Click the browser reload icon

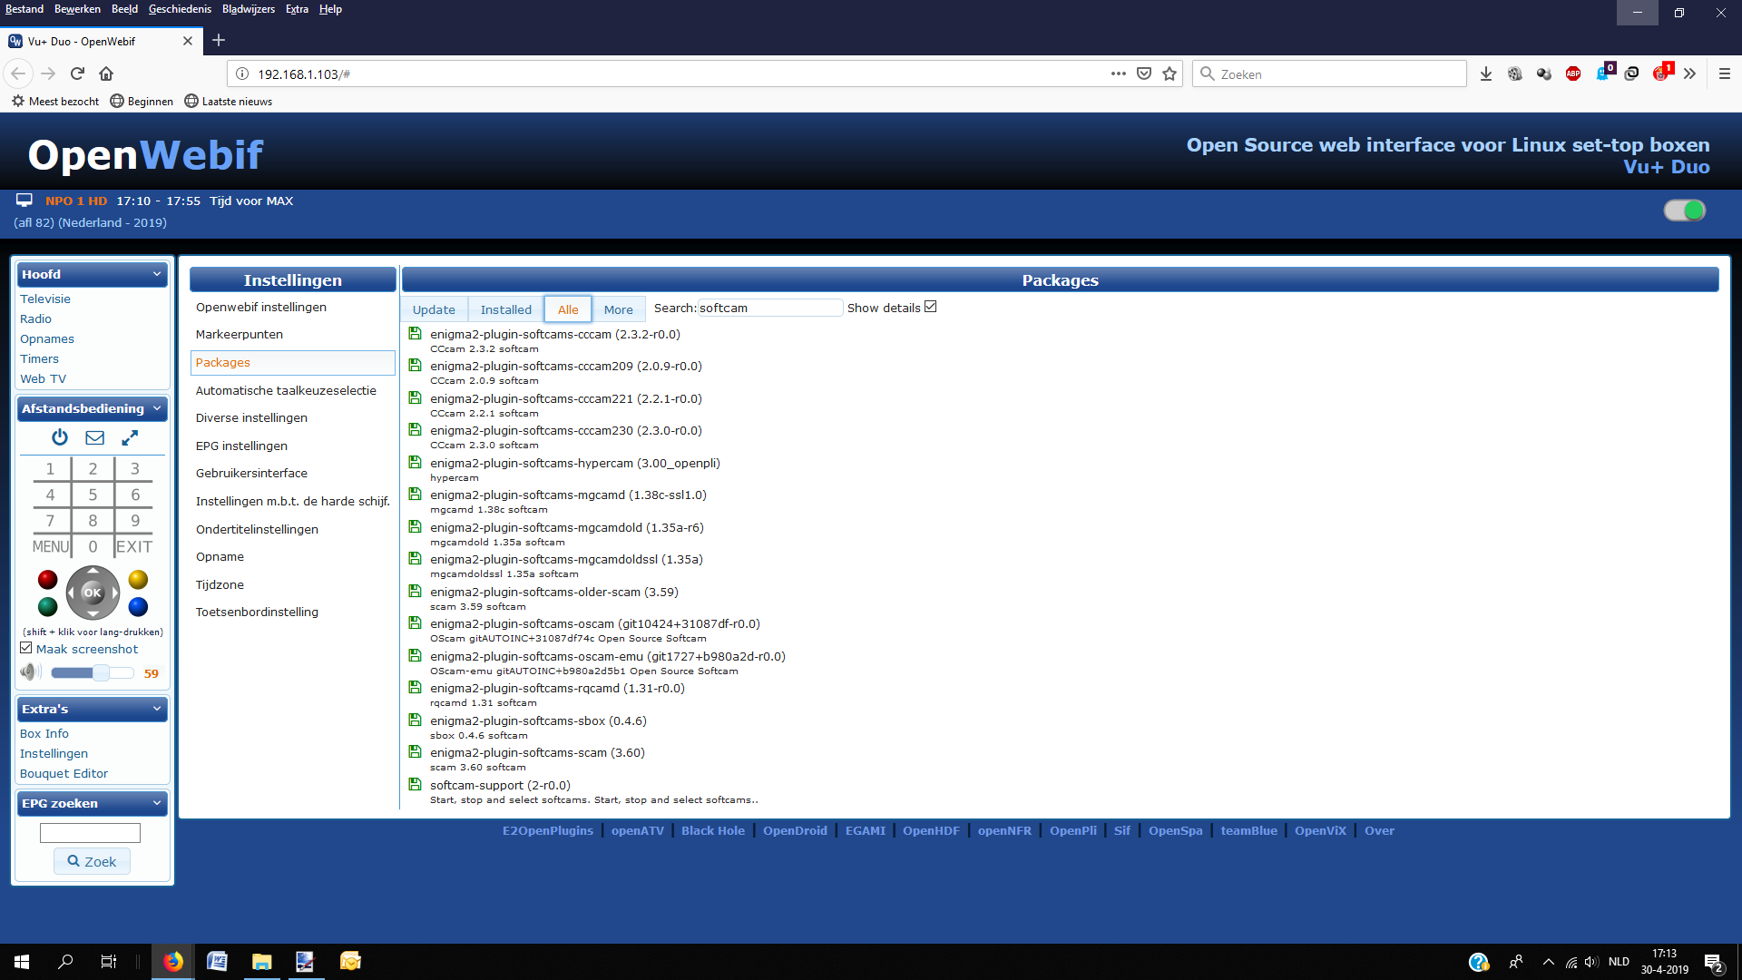pyautogui.click(x=77, y=73)
